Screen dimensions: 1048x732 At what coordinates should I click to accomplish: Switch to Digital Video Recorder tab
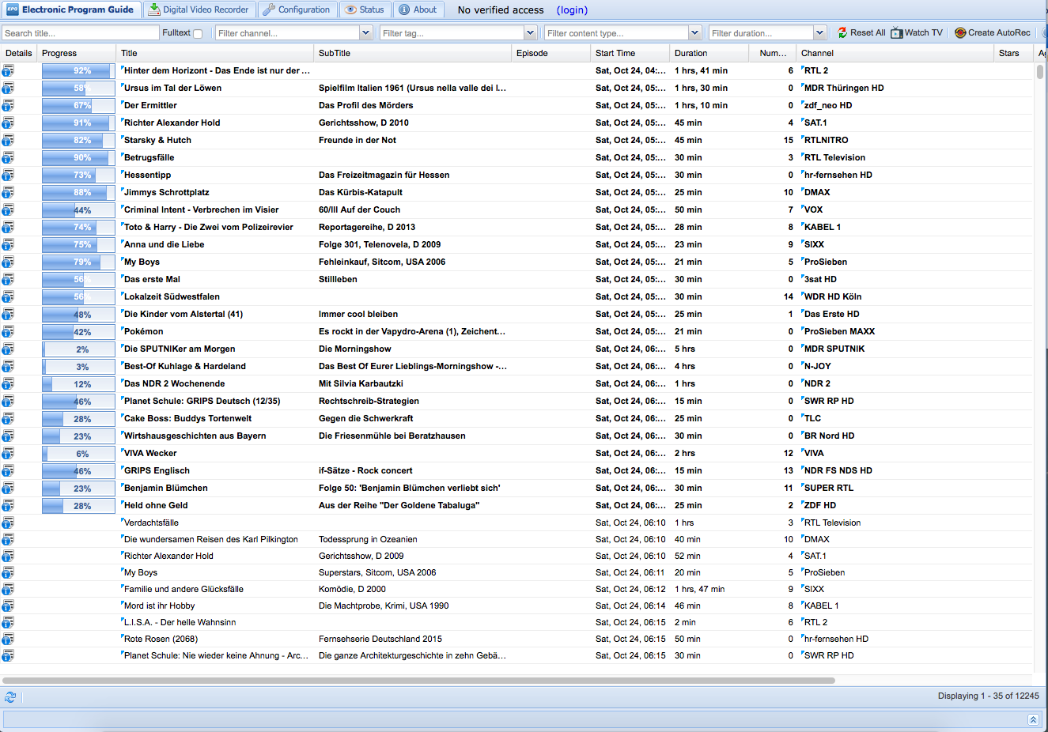click(199, 9)
